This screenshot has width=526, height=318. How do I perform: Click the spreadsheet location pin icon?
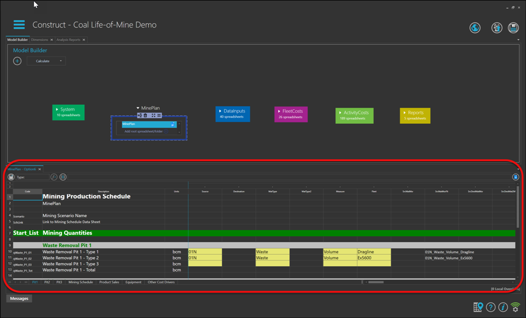coord(478,307)
